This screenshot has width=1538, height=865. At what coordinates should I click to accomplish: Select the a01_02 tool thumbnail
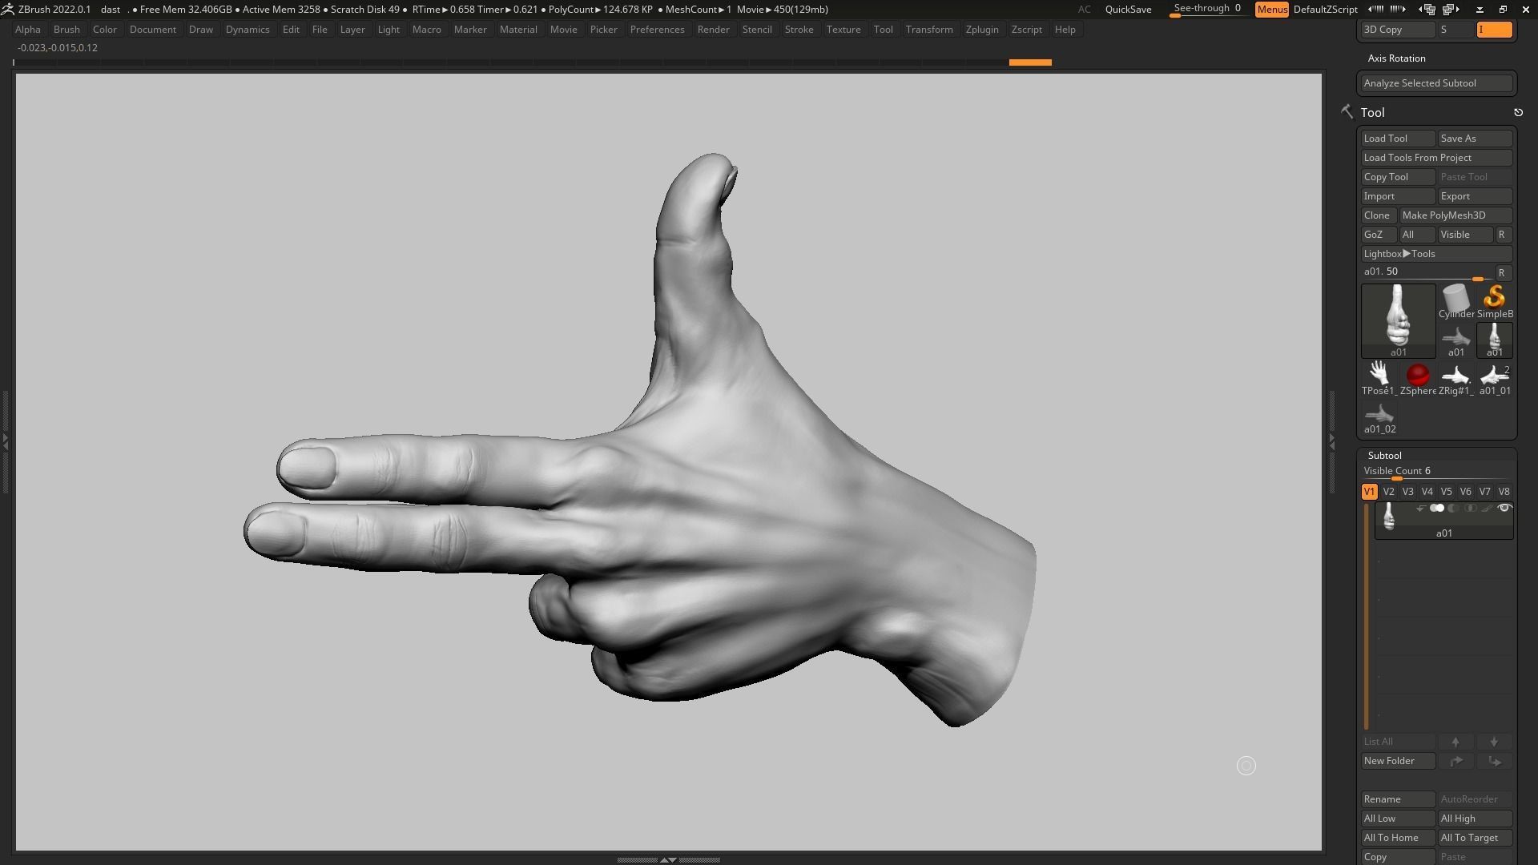pos(1379,417)
